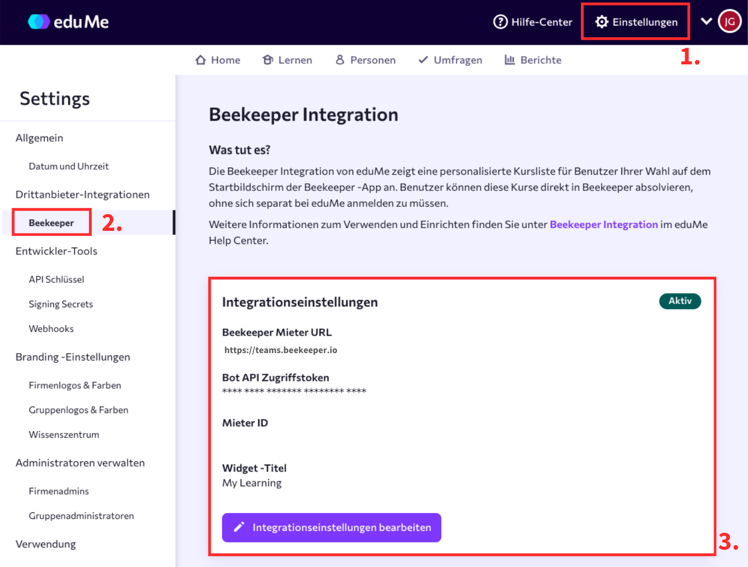
Task: Open Wissenszentrum settings
Action: 64,434
